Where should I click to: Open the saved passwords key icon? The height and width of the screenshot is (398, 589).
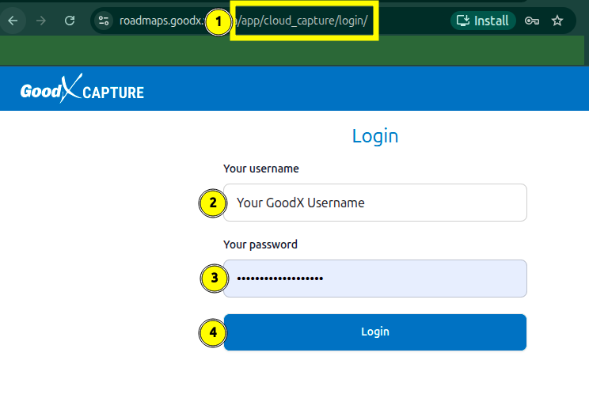531,21
